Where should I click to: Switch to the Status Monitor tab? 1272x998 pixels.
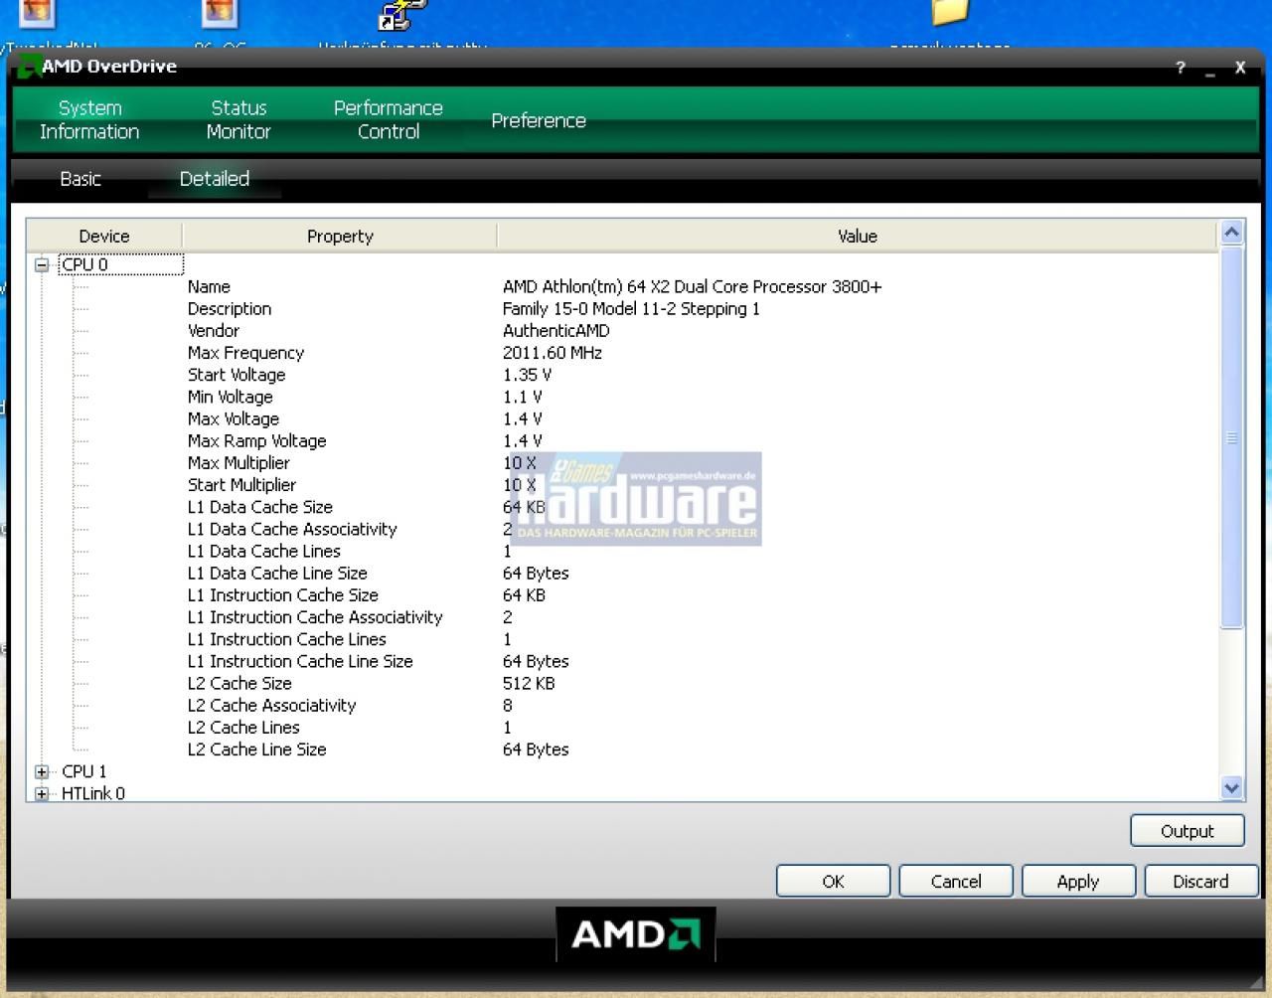238,119
